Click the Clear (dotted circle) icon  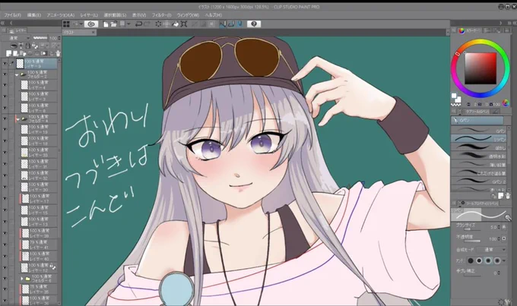(x=158, y=24)
